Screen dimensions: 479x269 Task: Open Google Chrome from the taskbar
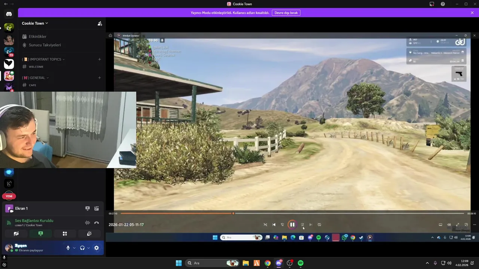pos(268,263)
